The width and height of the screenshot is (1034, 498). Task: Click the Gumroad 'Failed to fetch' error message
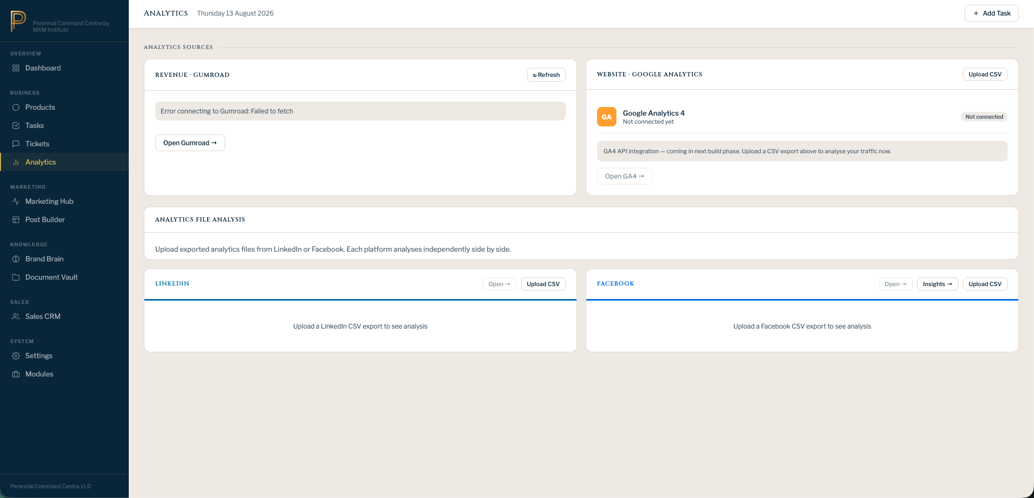click(360, 111)
